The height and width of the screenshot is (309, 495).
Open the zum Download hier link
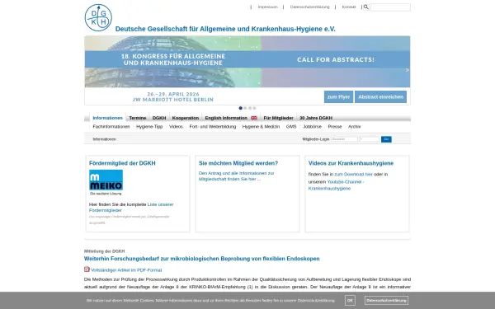pyautogui.click(x=354, y=175)
